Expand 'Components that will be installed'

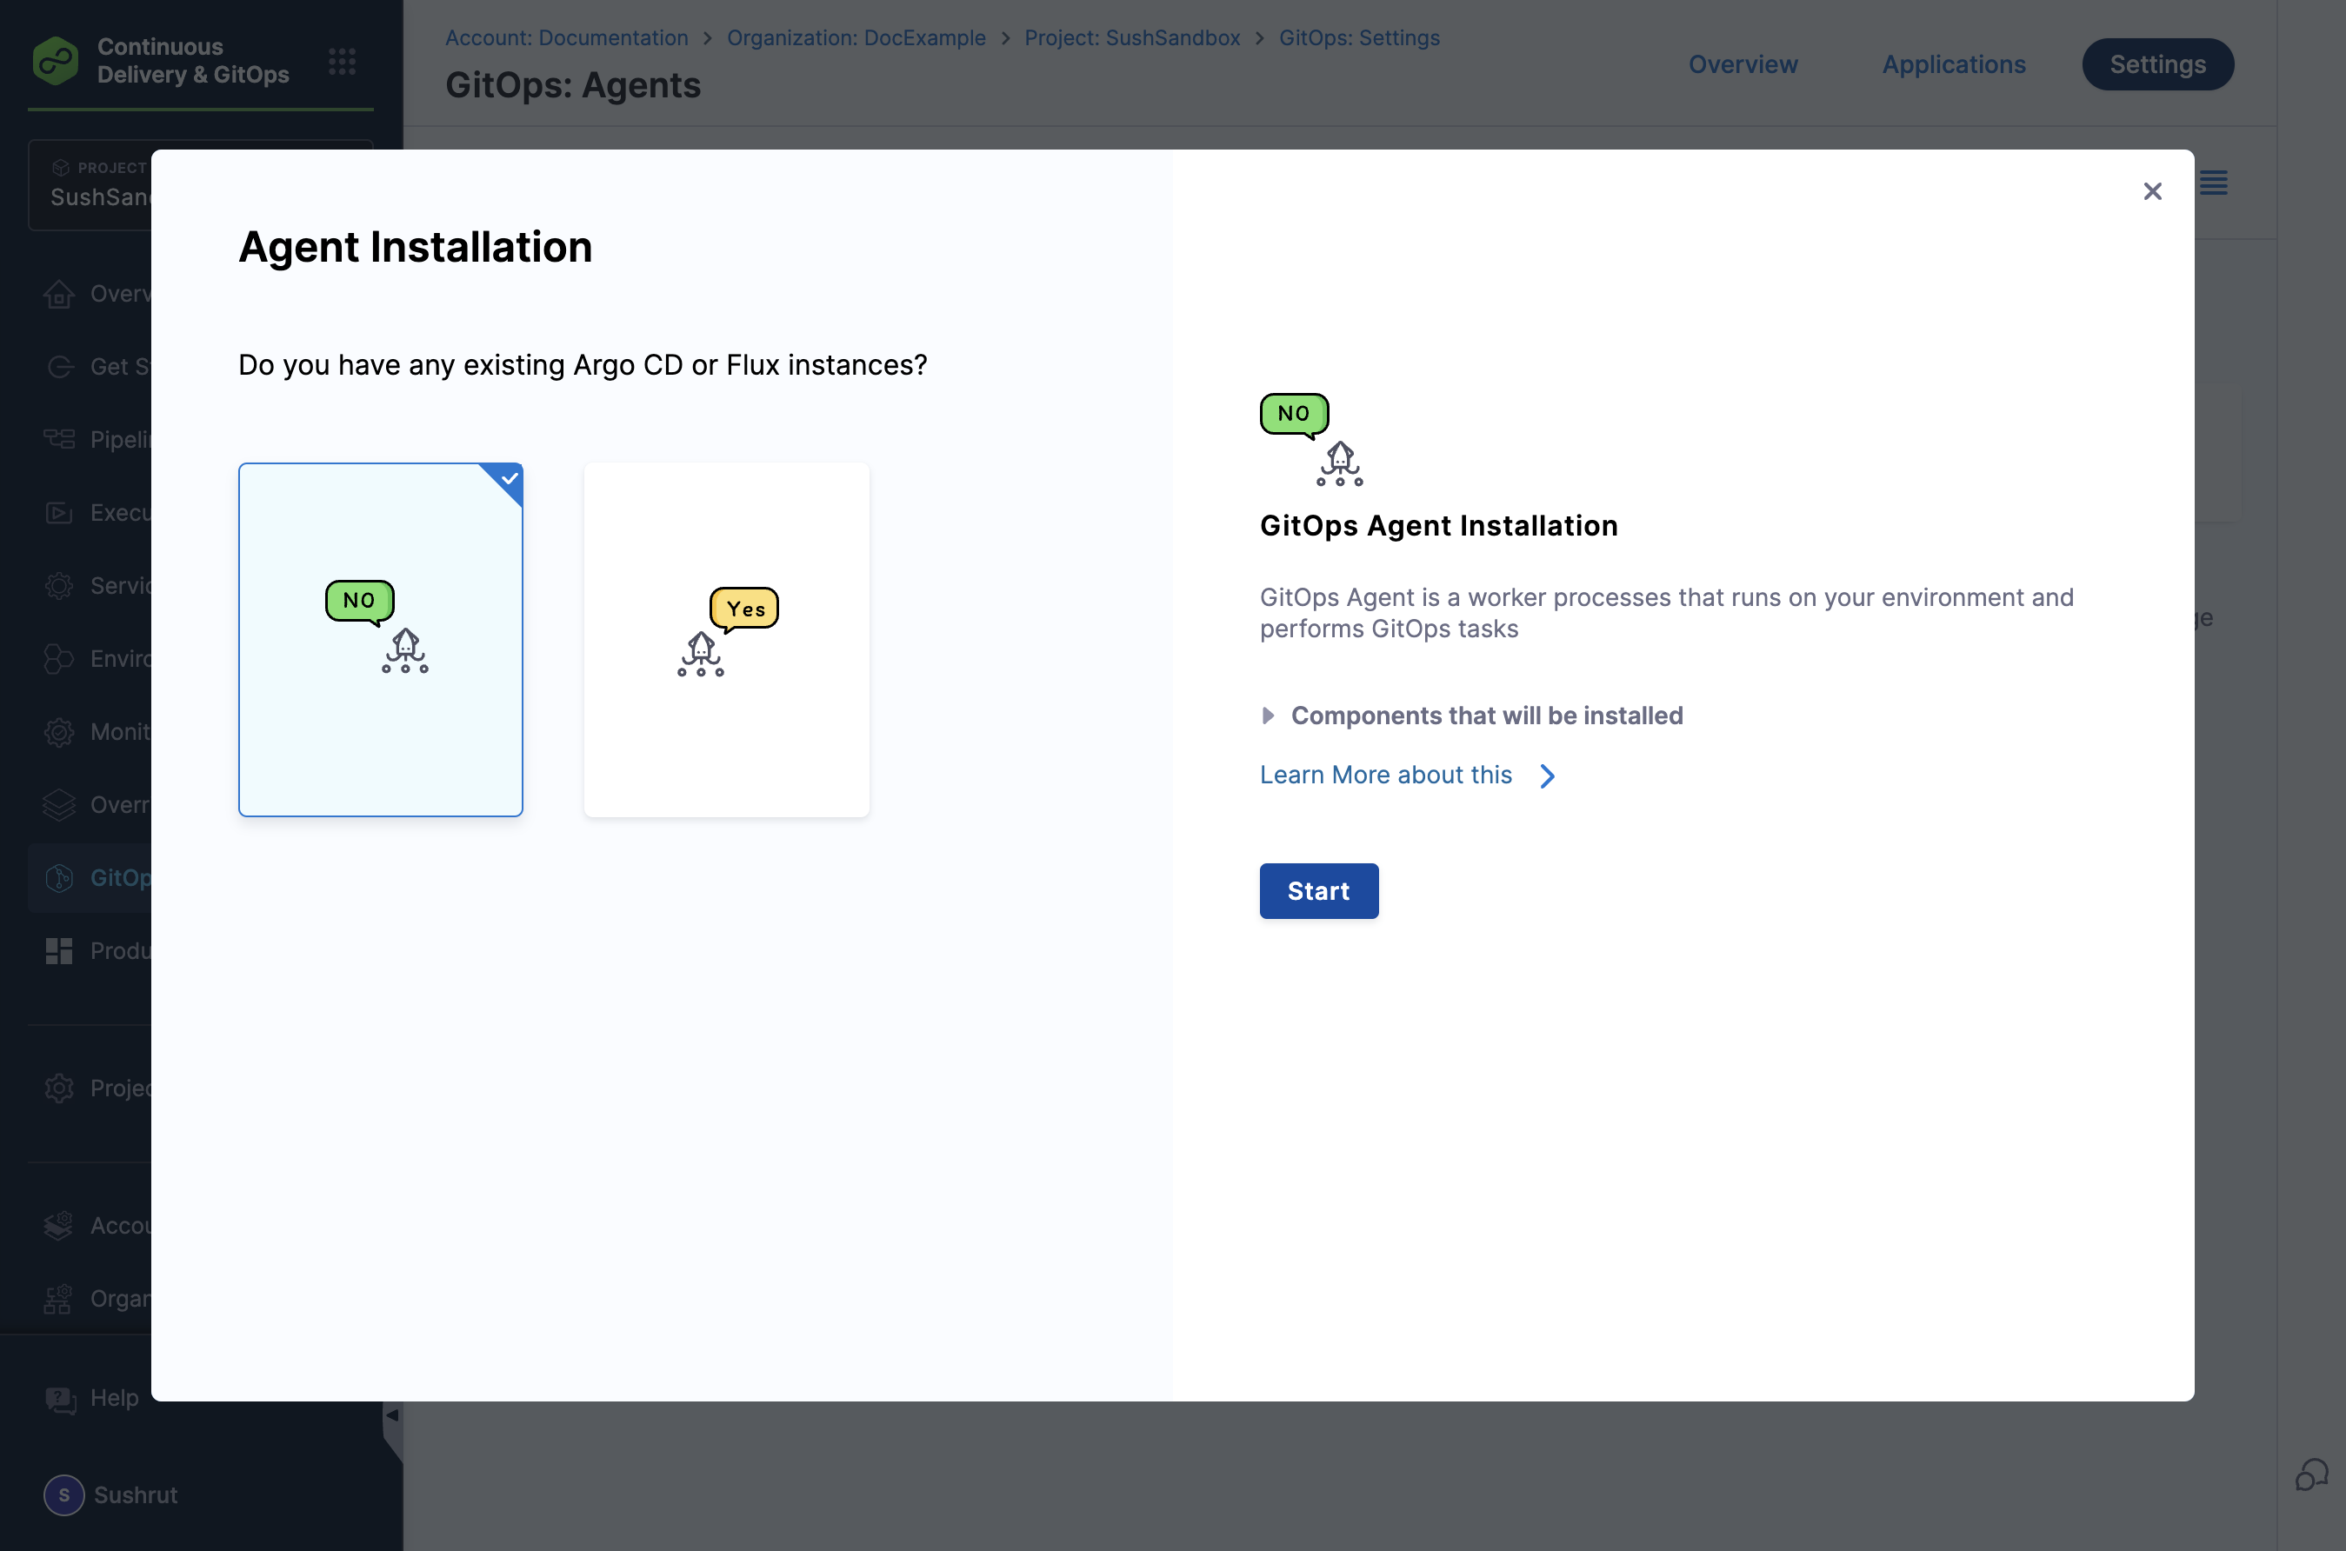pos(1472,716)
